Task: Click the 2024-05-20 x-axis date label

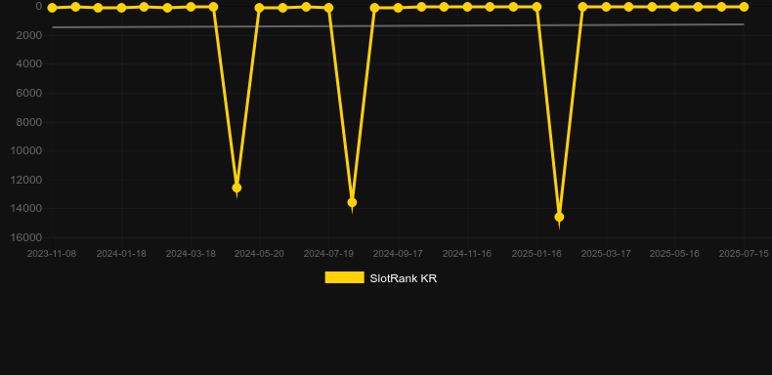Action: pyautogui.click(x=259, y=254)
